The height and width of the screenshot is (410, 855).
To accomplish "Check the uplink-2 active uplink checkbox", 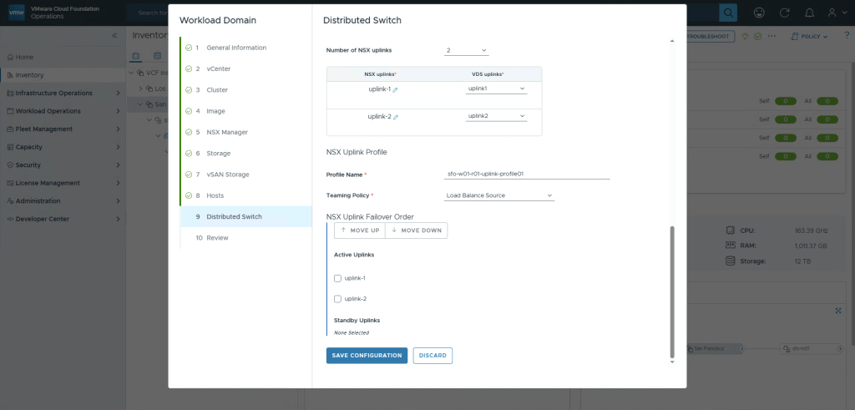I will (337, 299).
